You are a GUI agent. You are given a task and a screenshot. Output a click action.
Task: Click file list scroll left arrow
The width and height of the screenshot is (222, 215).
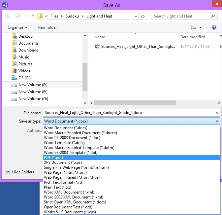pyautogui.click(x=91, y=103)
